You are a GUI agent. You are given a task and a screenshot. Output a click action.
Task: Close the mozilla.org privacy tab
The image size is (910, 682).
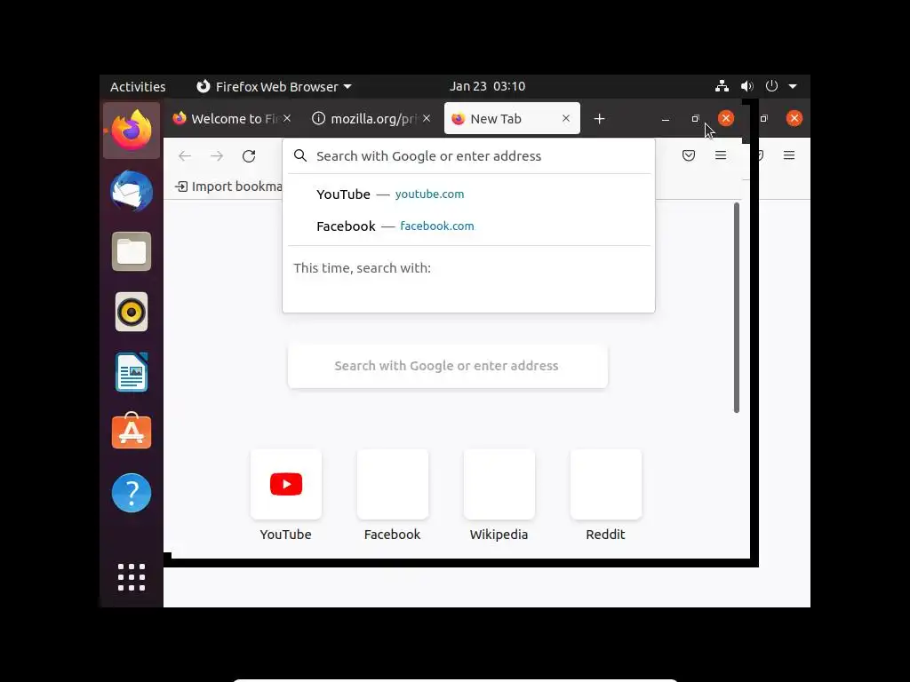(x=427, y=118)
